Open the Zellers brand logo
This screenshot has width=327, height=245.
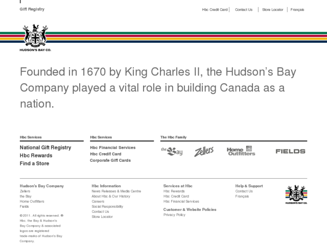tap(204, 152)
